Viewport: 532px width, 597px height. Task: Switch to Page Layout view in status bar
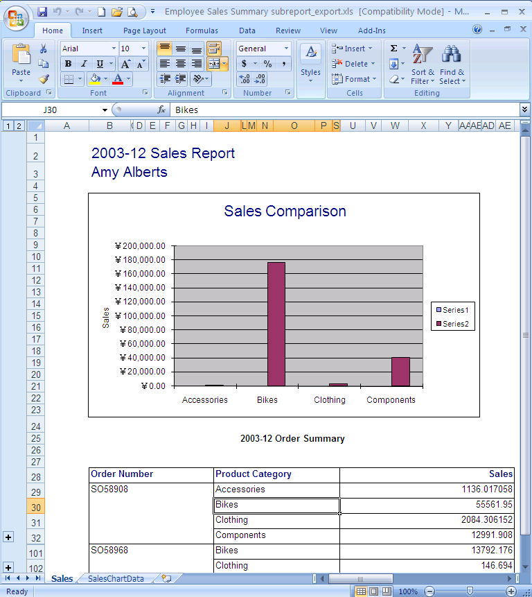tap(374, 591)
